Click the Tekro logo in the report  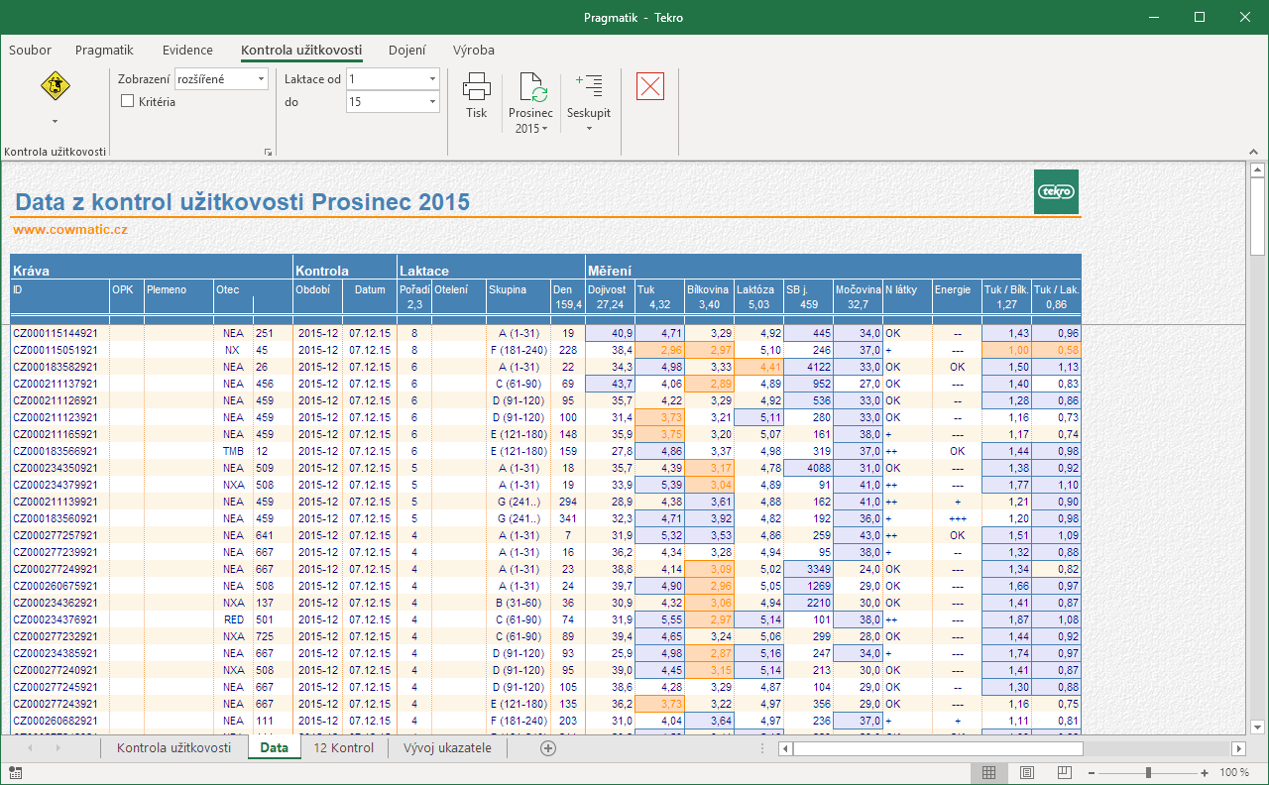point(1056,191)
